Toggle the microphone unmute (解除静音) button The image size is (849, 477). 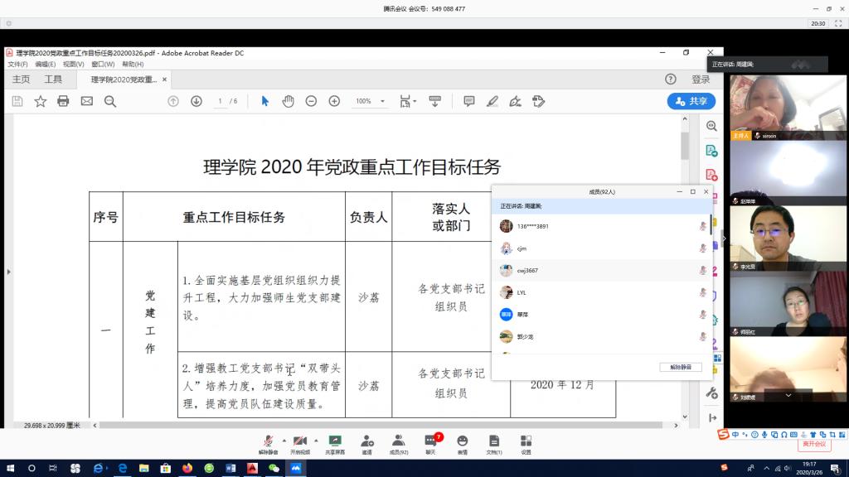pyautogui.click(x=268, y=443)
